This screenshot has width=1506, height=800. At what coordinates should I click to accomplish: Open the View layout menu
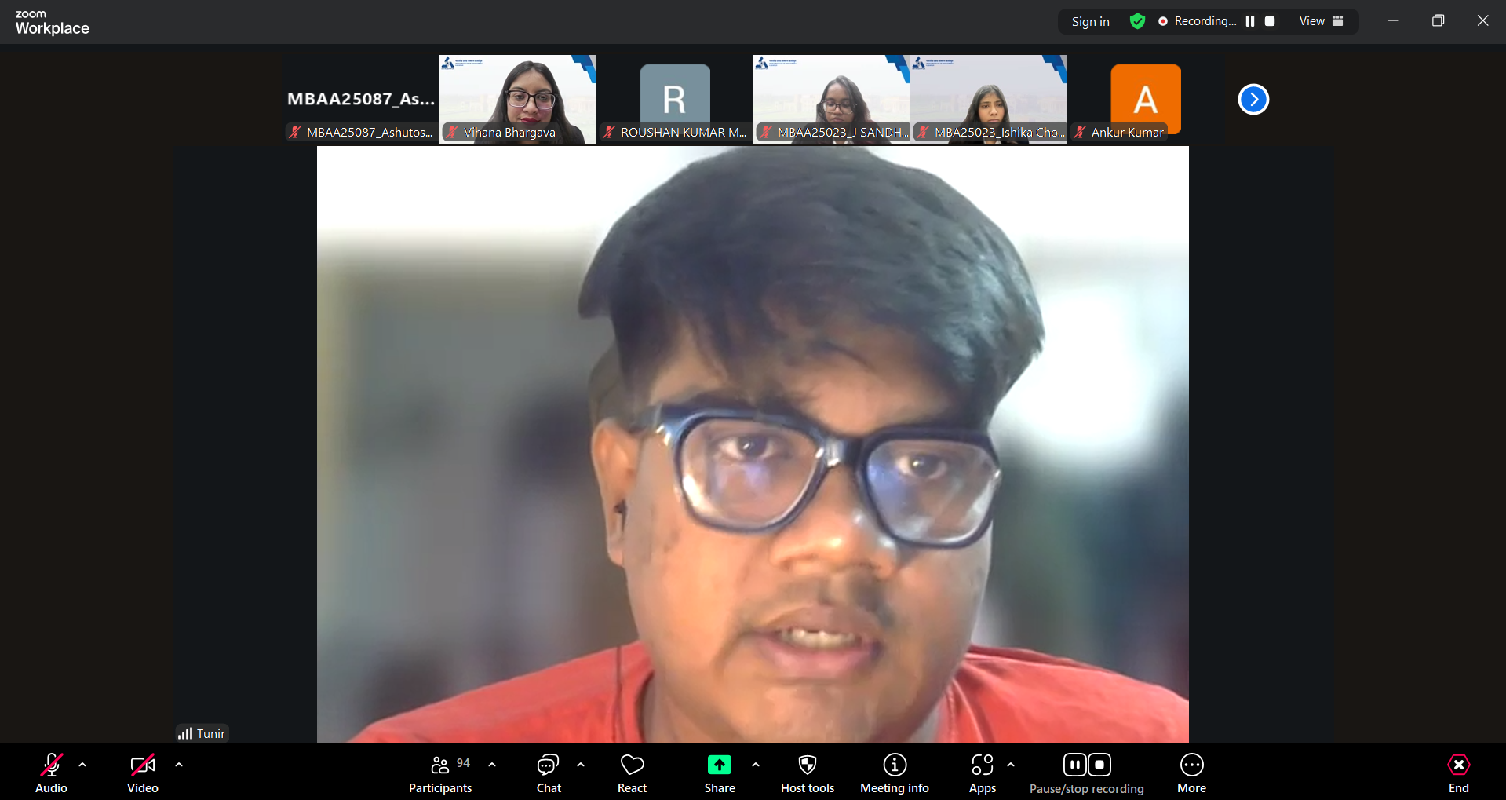pyautogui.click(x=1322, y=21)
